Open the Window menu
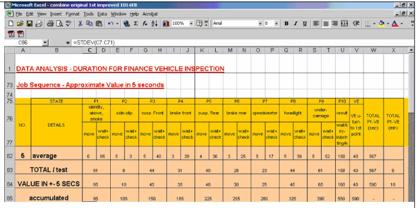The width and height of the screenshot is (417, 208). coord(119,14)
